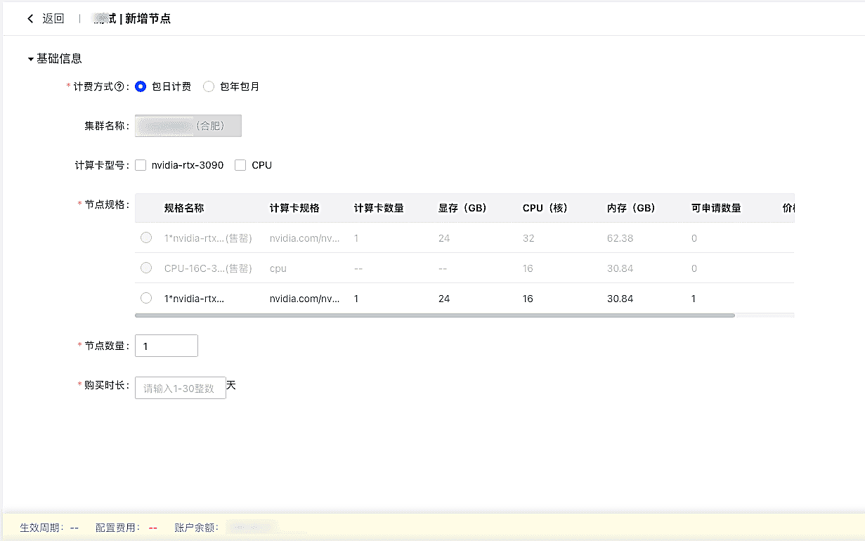Check the CPU card type box
865x541 pixels.
click(240, 166)
